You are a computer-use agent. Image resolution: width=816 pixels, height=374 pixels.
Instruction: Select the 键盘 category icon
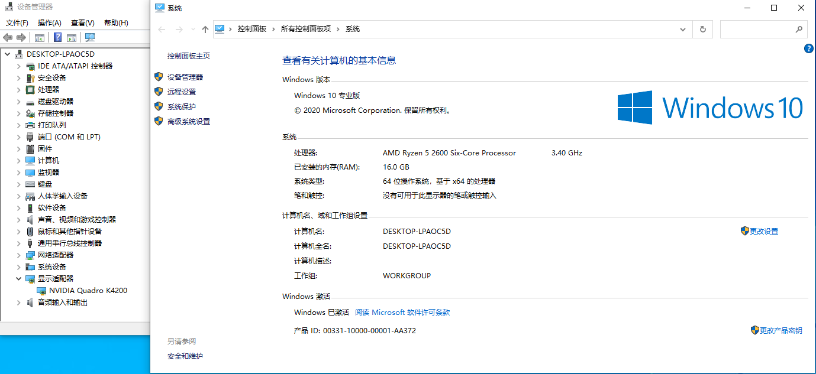(30, 184)
